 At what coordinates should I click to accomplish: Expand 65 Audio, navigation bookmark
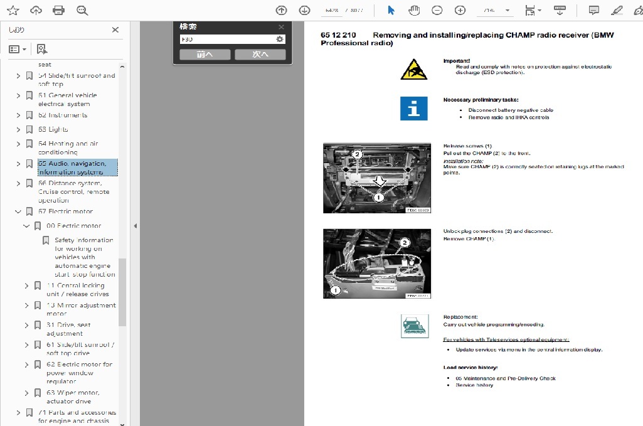18,164
